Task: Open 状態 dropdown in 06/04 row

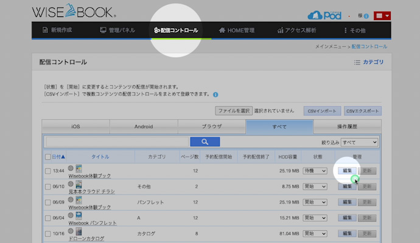Action: pyautogui.click(x=315, y=218)
